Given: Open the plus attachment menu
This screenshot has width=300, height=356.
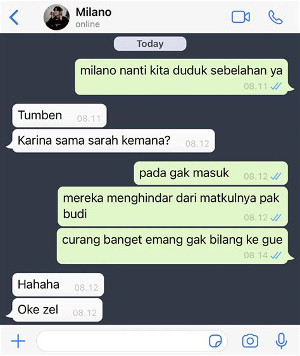Looking at the screenshot, I should pos(18,341).
